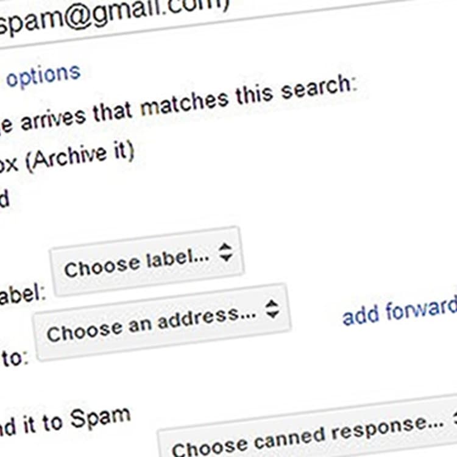Click the word 'arrives' in the heading
Viewport: 457px width, 457px height.
(53, 119)
